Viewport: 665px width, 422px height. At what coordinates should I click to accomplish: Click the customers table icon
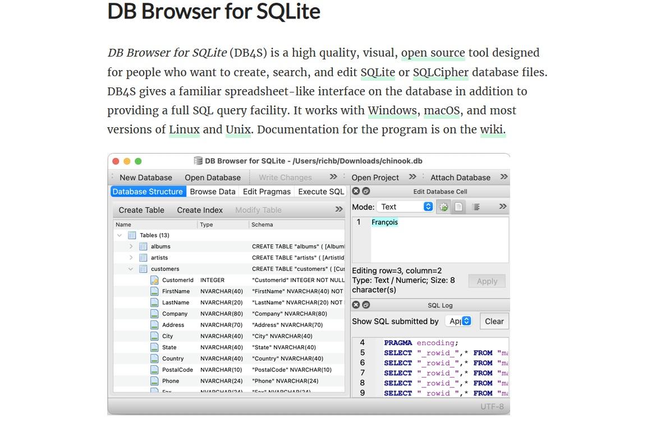tap(143, 268)
